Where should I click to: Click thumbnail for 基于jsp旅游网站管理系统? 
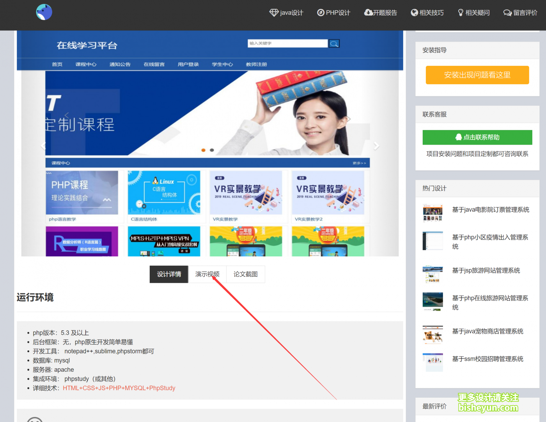pyautogui.click(x=433, y=274)
